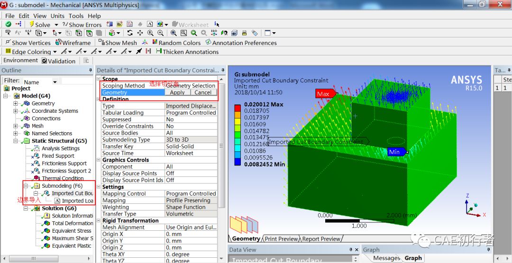Open the View menu
512x263 pixels.
click(x=40, y=16)
